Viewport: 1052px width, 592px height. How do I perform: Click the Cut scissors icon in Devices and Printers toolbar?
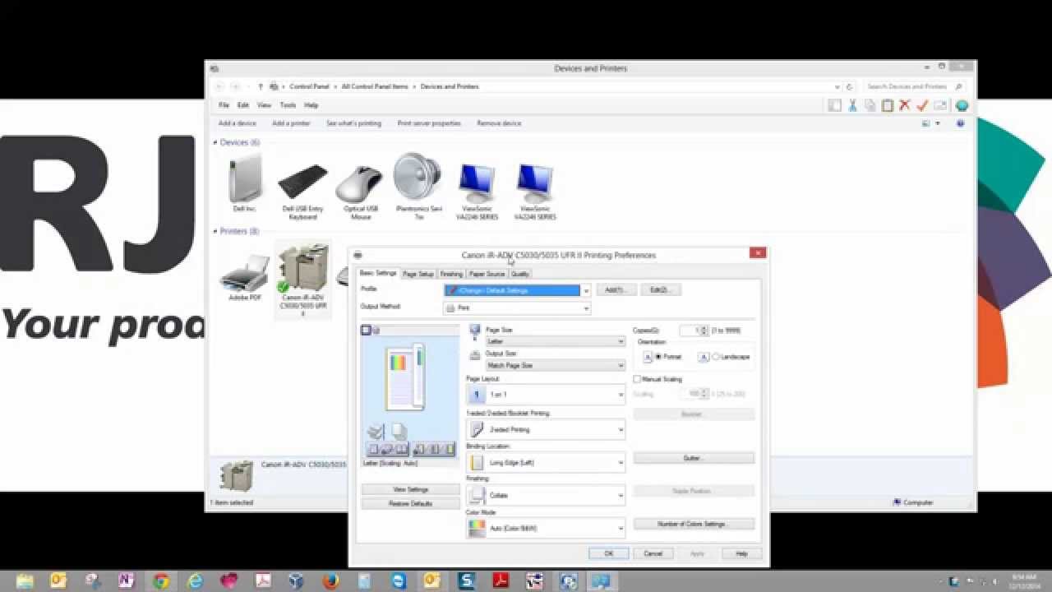[x=852, y=105]
